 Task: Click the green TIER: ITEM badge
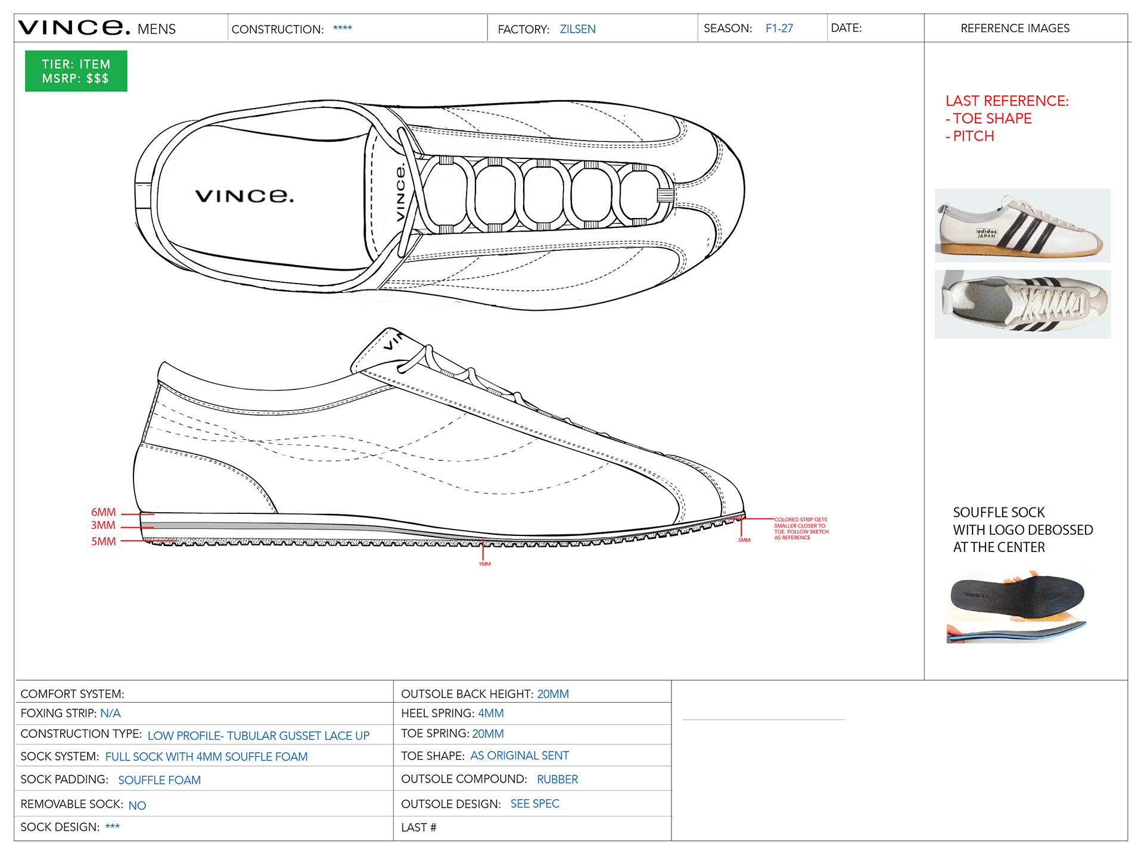click(x=76, y=71)
